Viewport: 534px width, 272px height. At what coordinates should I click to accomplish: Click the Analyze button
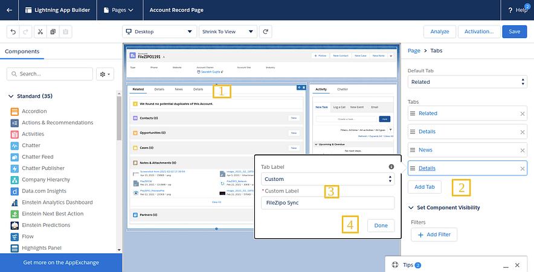coord(440,31)
